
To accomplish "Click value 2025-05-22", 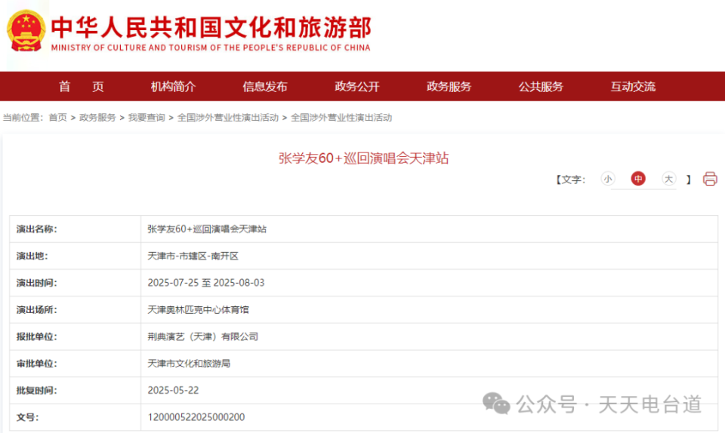I will coord(173,391).
